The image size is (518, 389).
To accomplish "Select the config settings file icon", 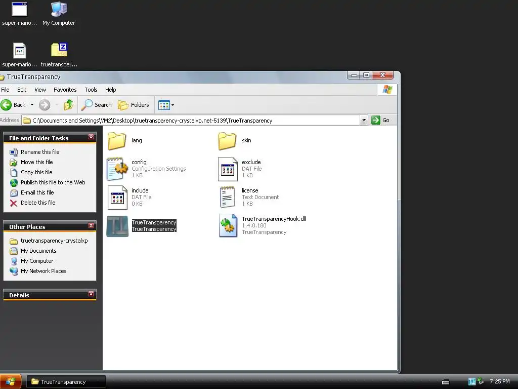I will coord(117,169).
